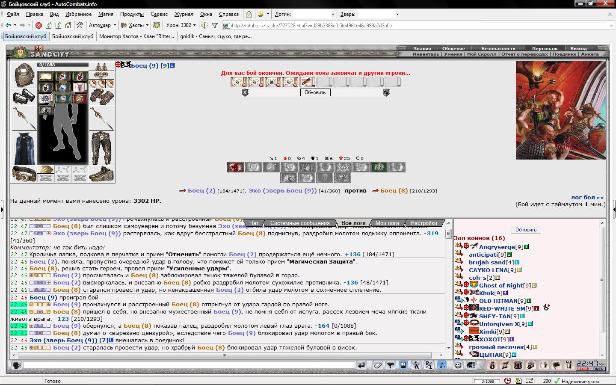
Task: Click the fantasy battle artwork image
Action: coord(560,110)
